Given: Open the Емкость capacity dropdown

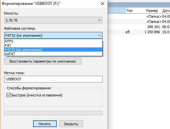Looking at the screenshot, I should [x=53, y=20].
